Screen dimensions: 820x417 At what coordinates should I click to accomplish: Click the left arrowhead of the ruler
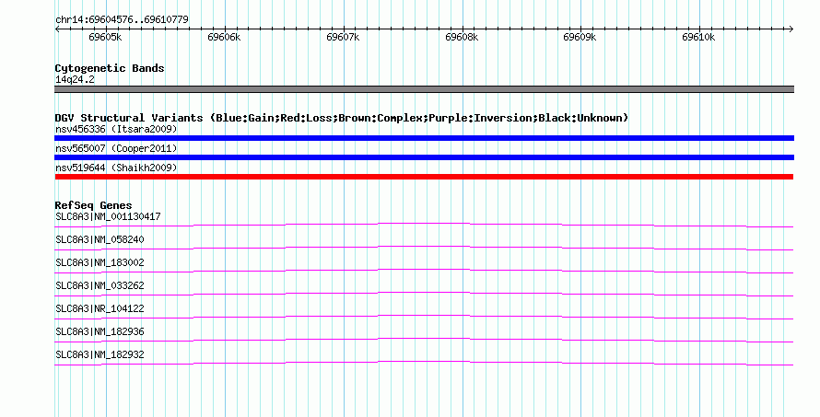[x=57, y=29]
